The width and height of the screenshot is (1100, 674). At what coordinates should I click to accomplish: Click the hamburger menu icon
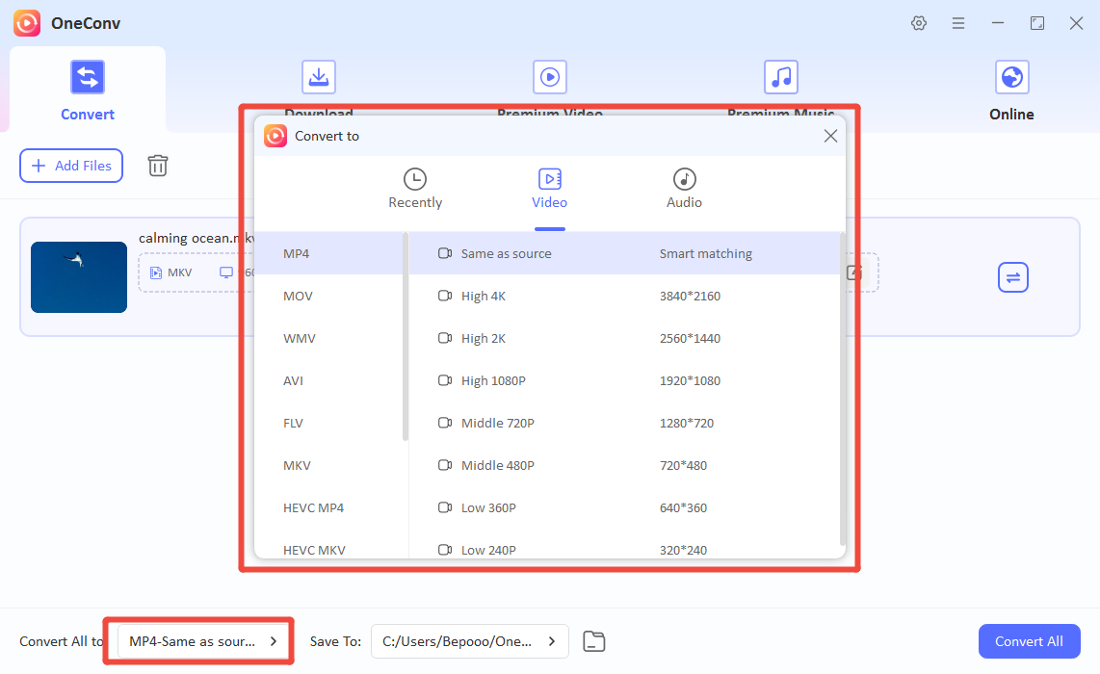pyautogui.click(x=958, y=22)
